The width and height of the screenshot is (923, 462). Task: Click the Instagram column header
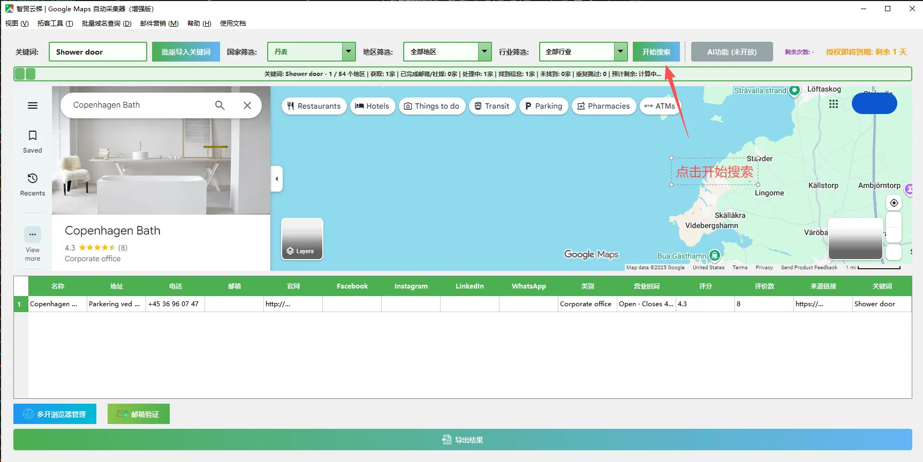[411, 286]
